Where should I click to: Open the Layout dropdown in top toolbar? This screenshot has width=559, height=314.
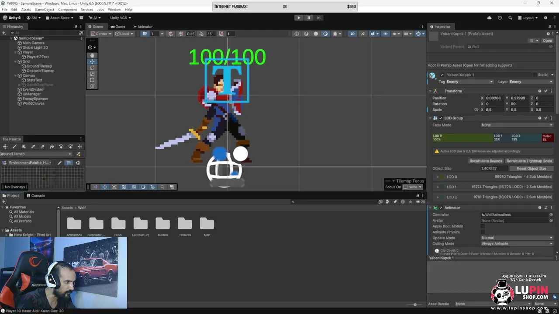(528, 18)
